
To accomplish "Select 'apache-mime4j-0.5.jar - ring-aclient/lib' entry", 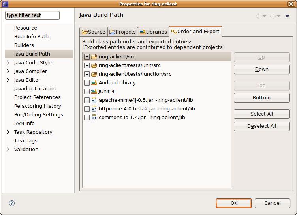I will pos(146,100).
